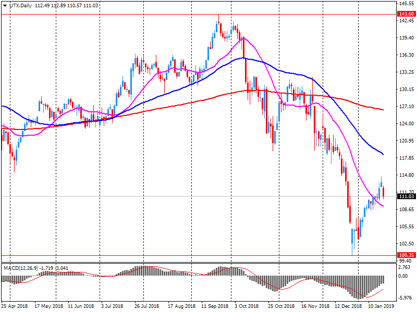Click the 133.25 price scale value
The width and height of the screenshot is (417, 312).
pos(407,72)
